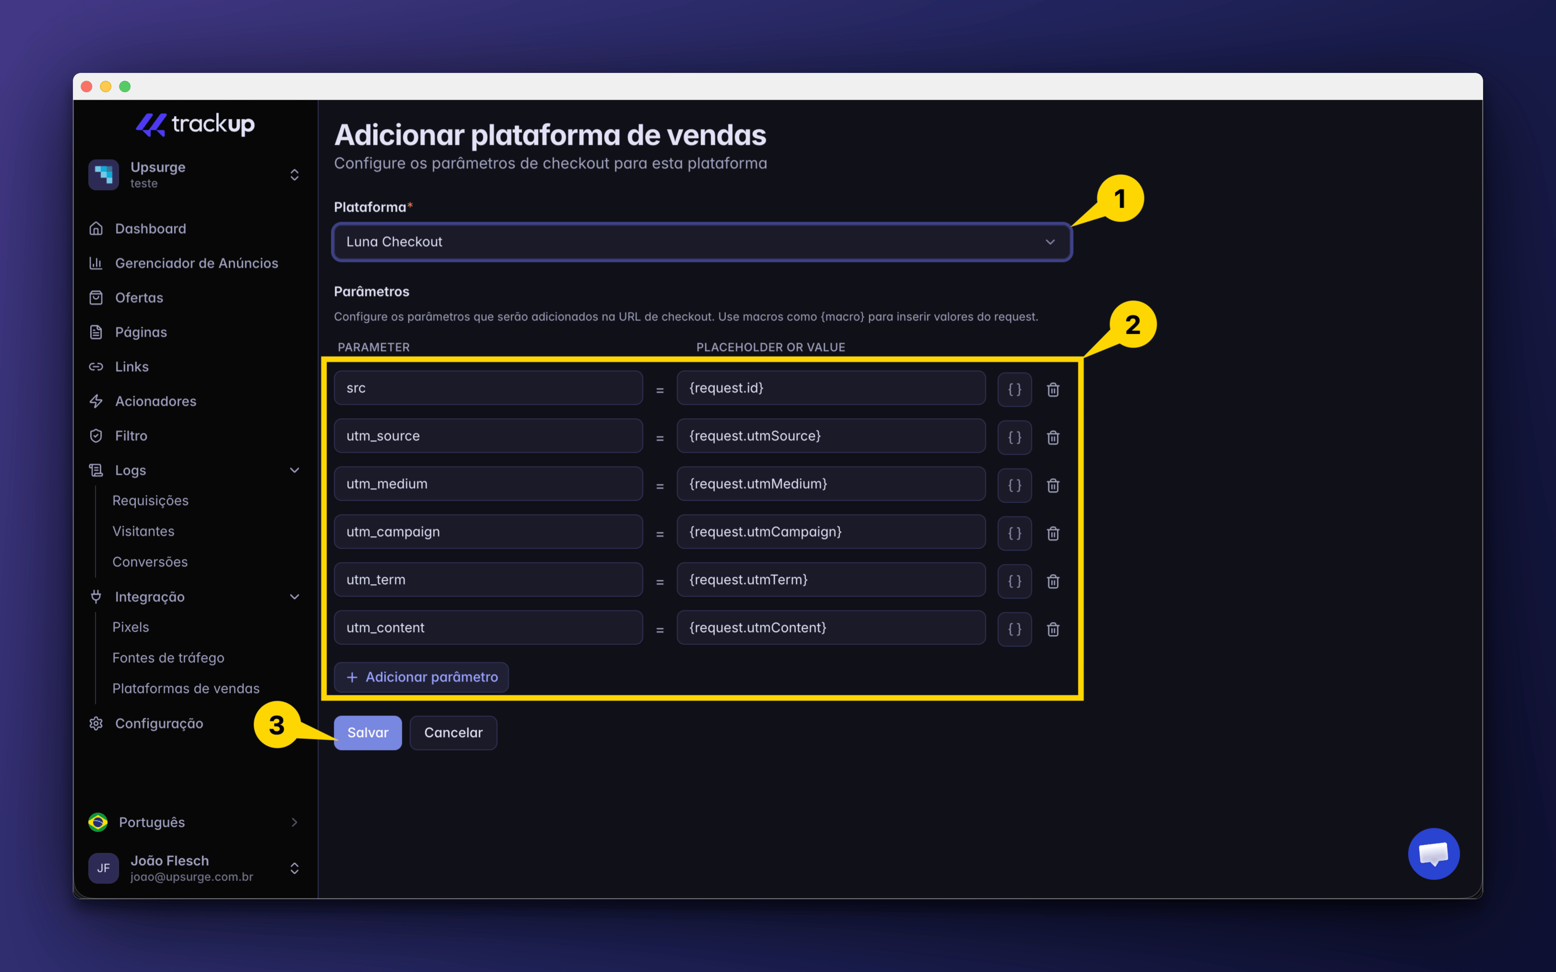Click the {request.id} value field
The image size is (1556, 972).
(831, 387)
